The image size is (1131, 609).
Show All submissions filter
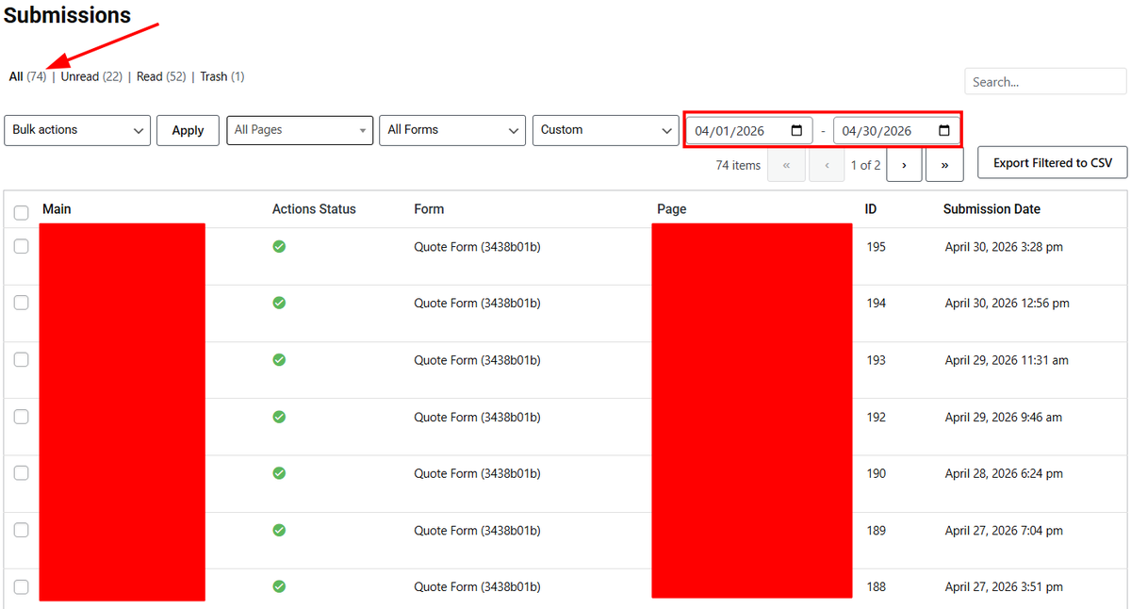(x=27, y=76)
